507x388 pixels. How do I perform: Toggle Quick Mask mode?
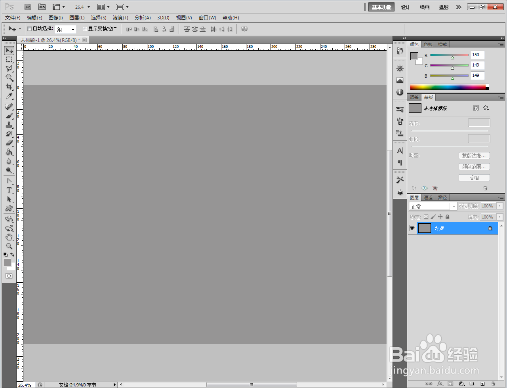click(9, 276)
